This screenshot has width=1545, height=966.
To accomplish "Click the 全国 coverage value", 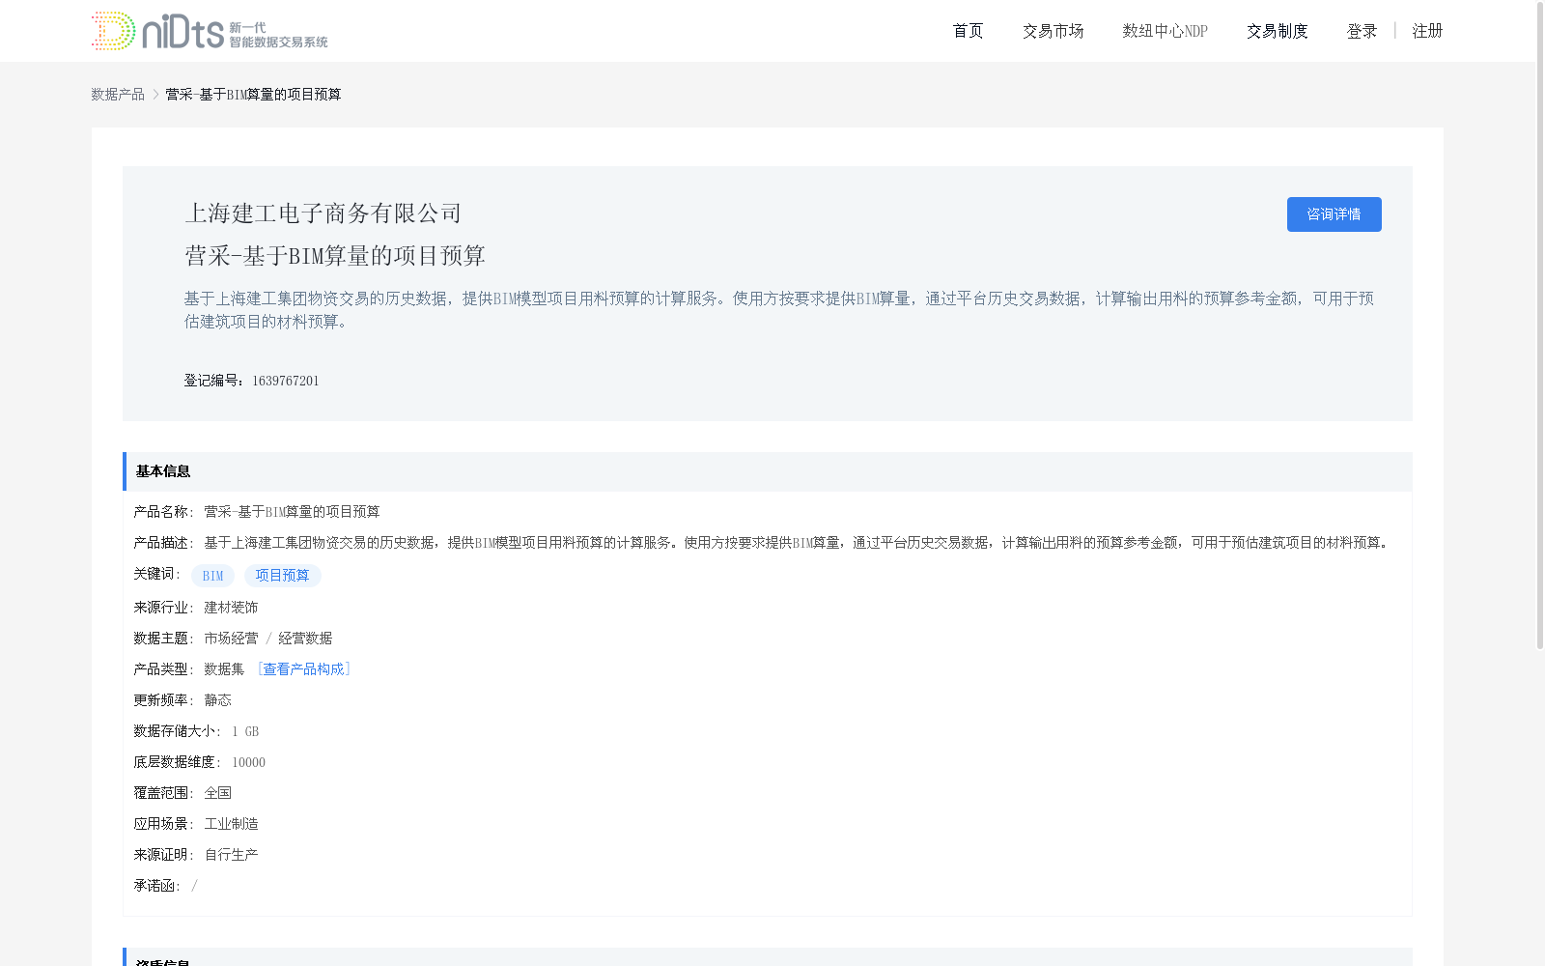I will [x=217, y=793].
